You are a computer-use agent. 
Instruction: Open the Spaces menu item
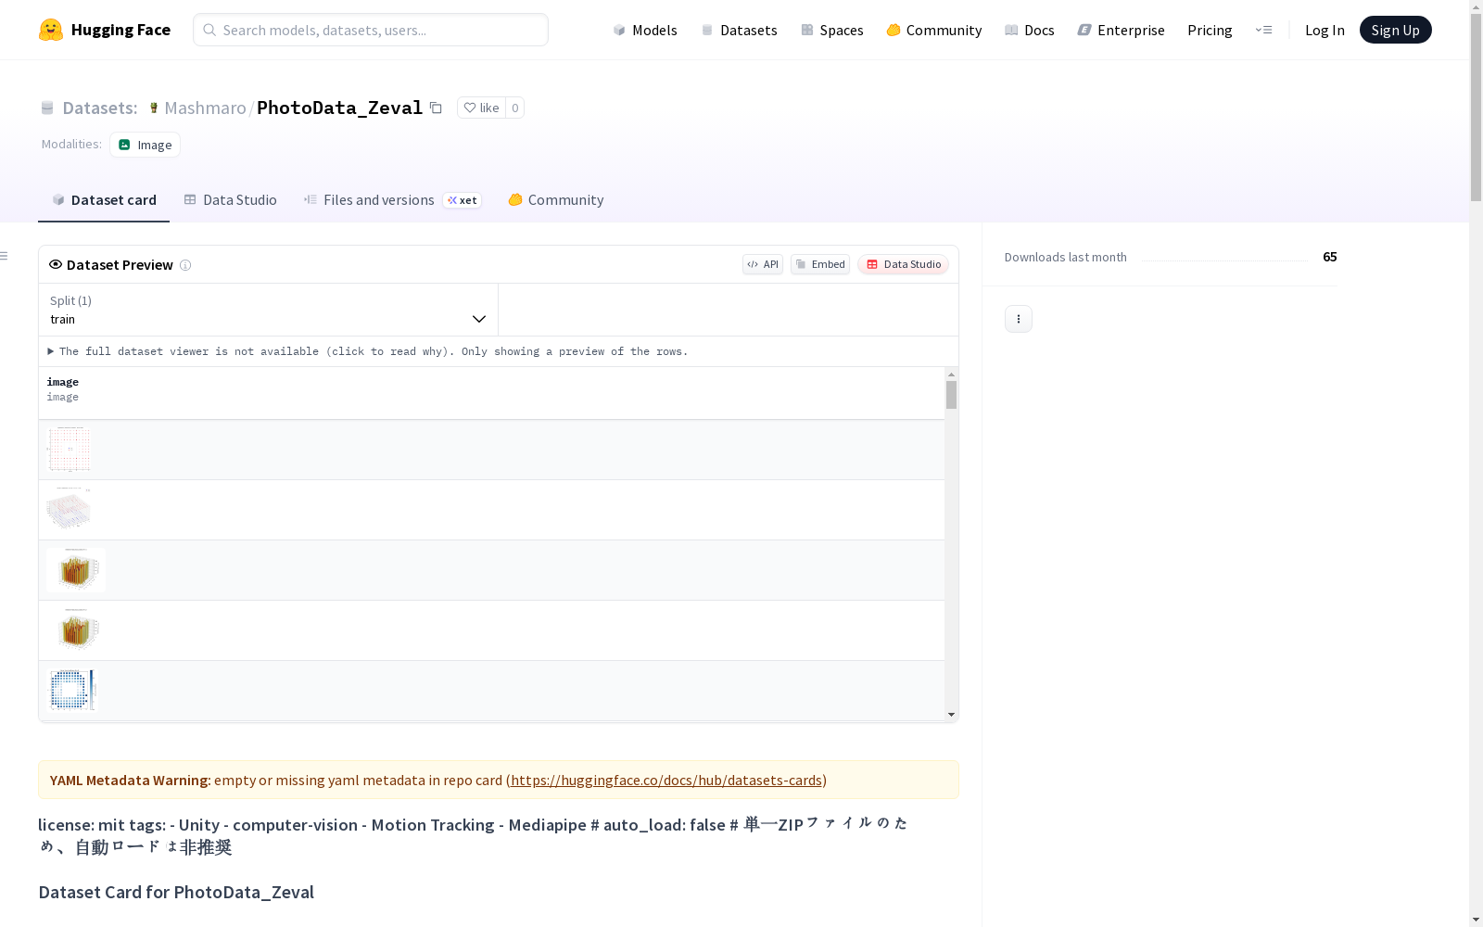point(832,30)
